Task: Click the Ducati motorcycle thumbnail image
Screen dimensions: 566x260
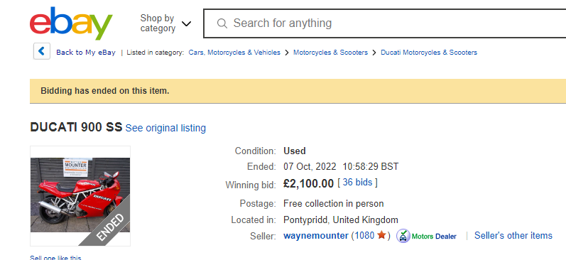Action: pos(80,196)
